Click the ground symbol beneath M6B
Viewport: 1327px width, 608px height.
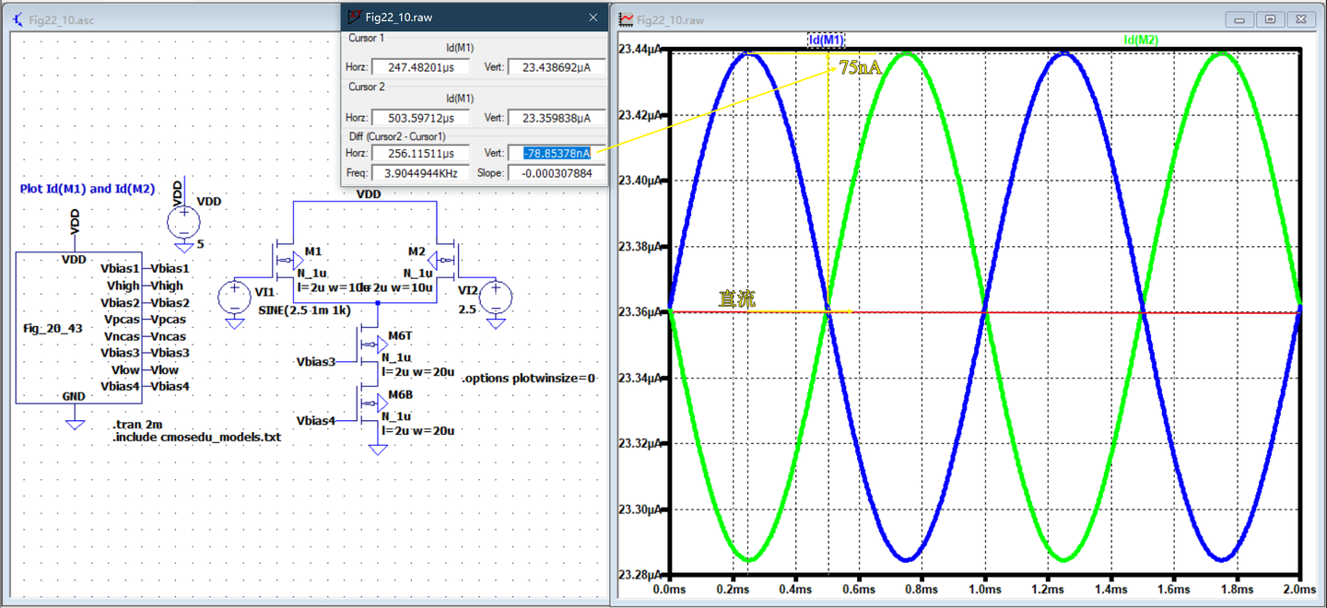[x=377, y=449]
